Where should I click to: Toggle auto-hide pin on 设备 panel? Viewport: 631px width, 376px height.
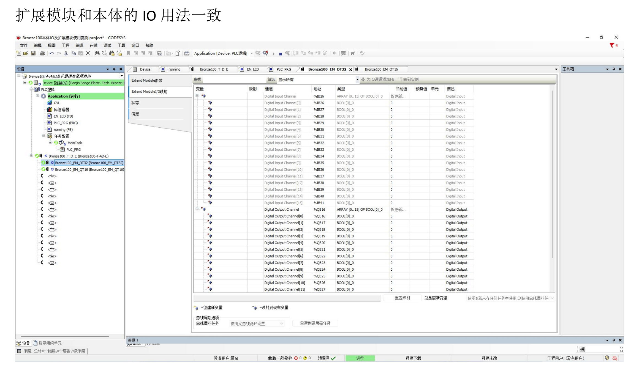(x=114, y=69)
